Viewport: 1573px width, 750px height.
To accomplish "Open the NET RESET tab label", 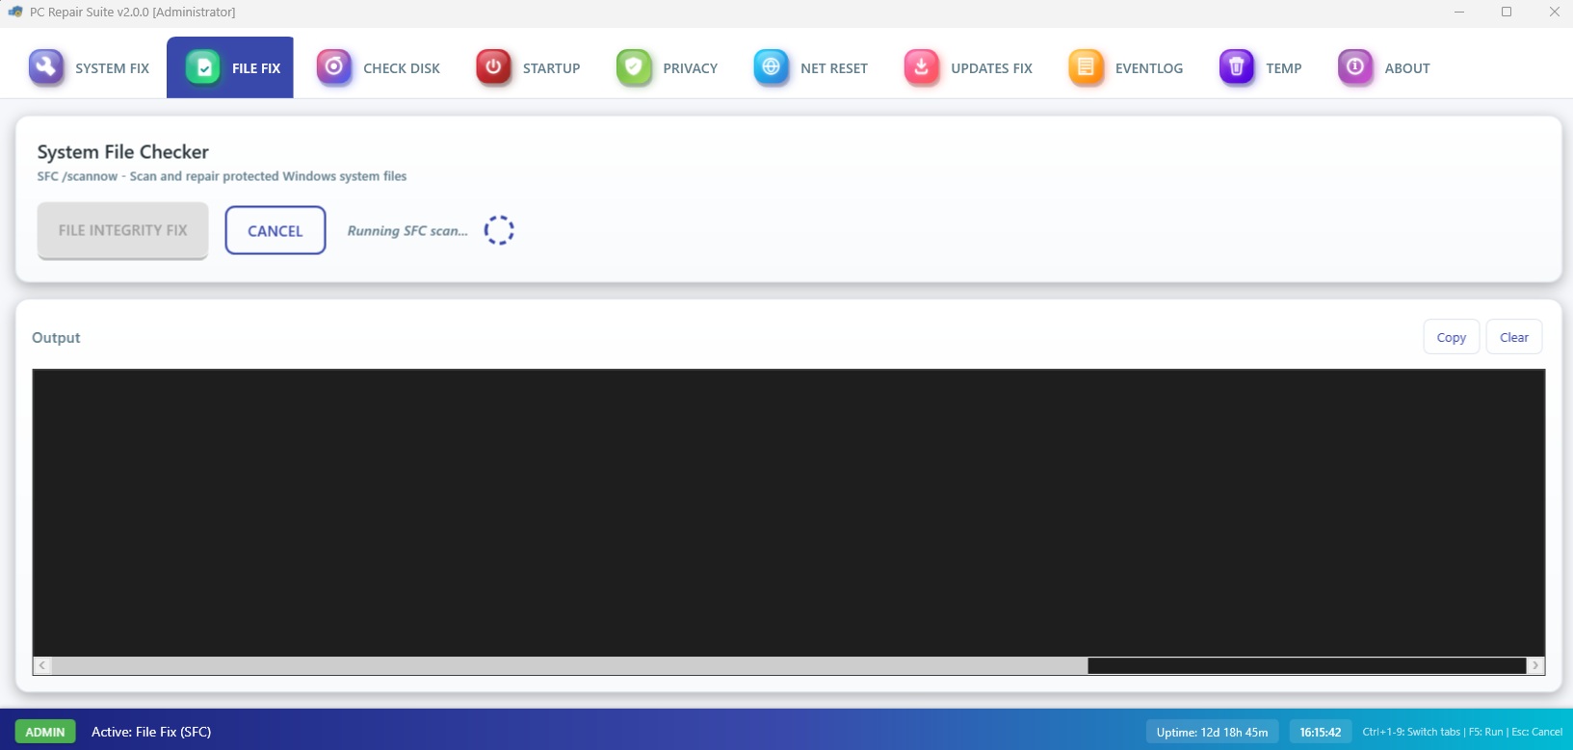I will point(834,68).
